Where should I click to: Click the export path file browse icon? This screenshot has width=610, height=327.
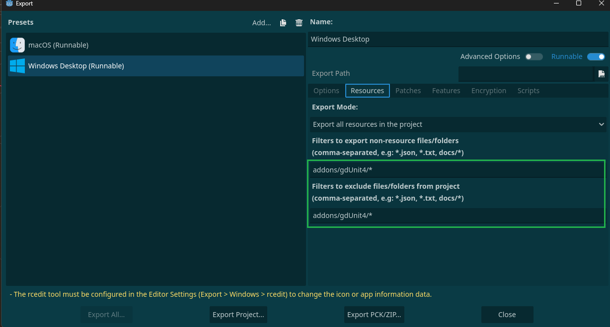tap(601, 74)
